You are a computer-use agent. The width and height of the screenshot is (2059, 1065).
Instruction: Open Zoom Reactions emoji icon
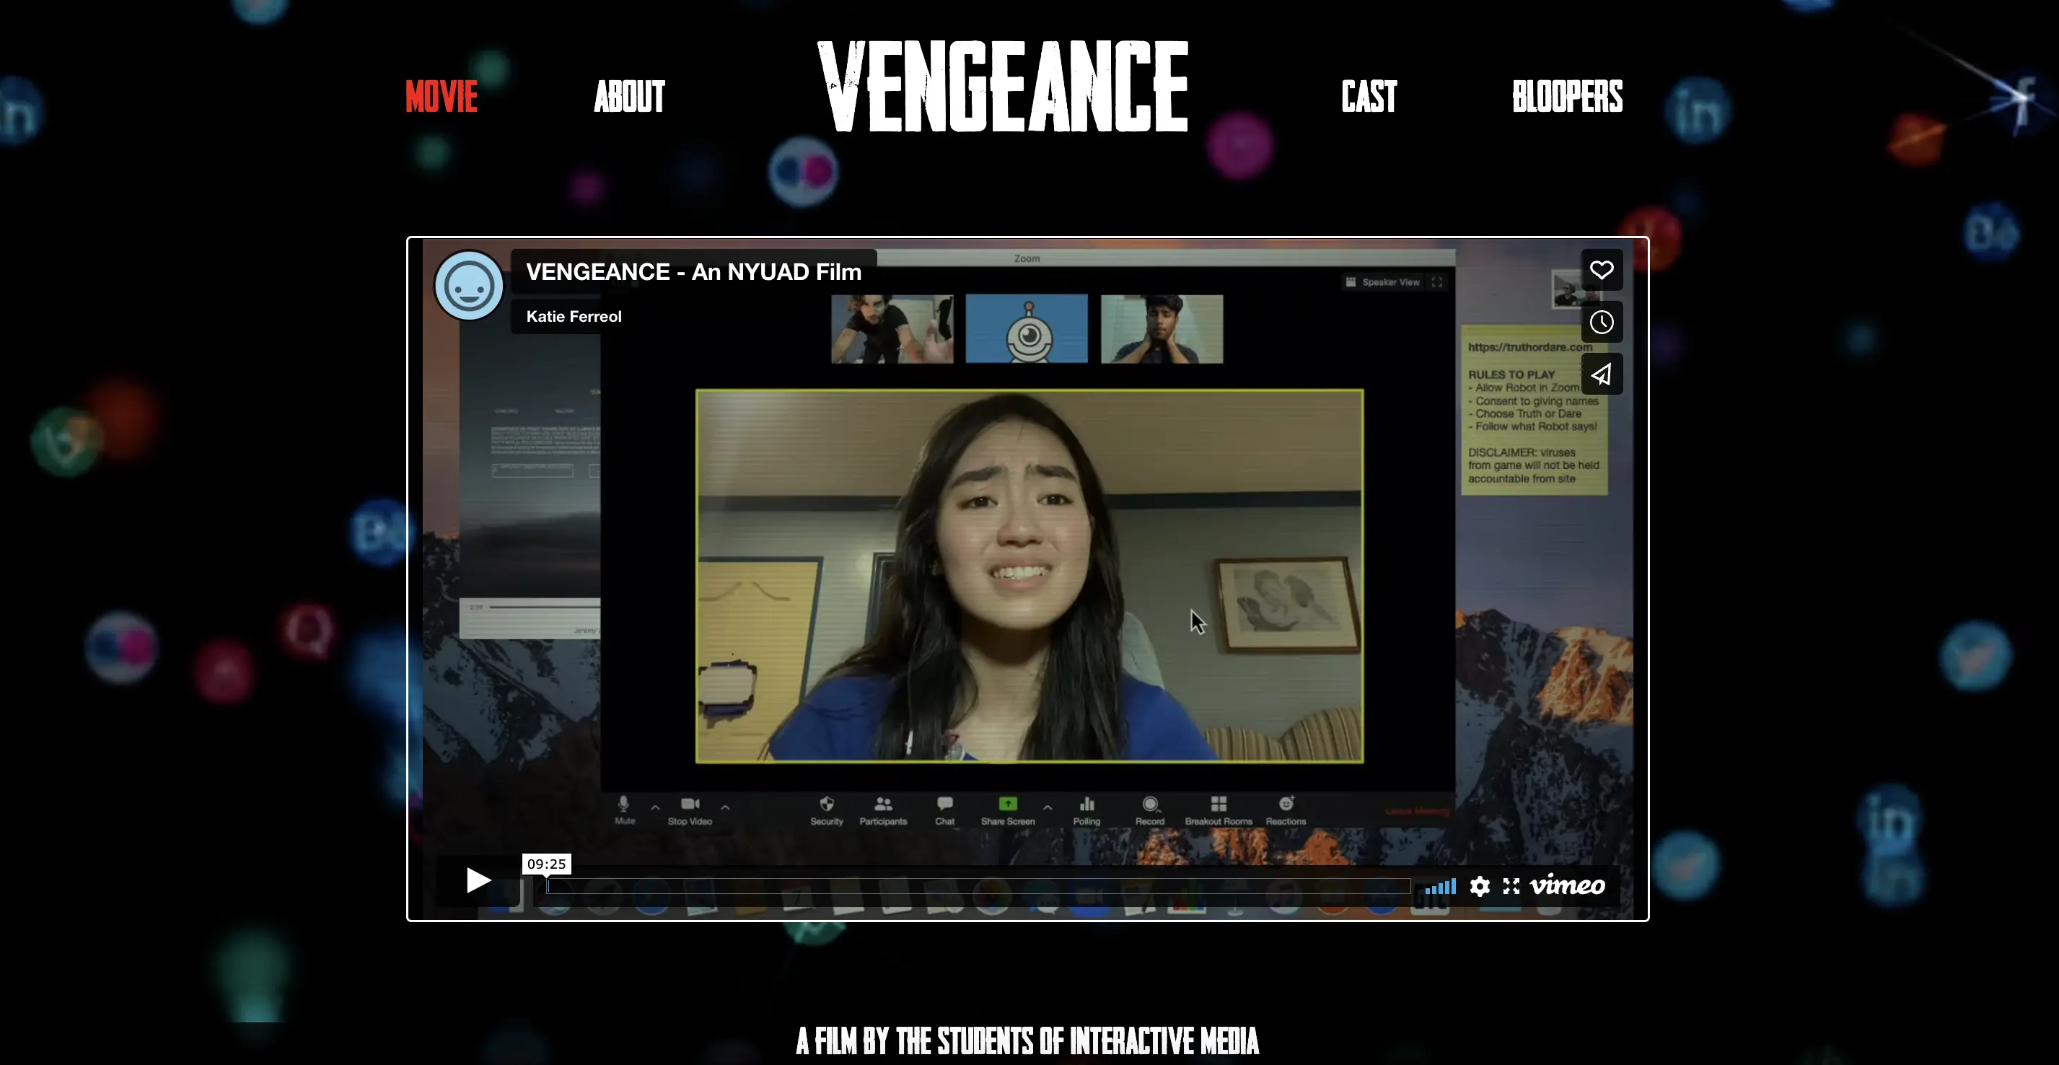1286,804
